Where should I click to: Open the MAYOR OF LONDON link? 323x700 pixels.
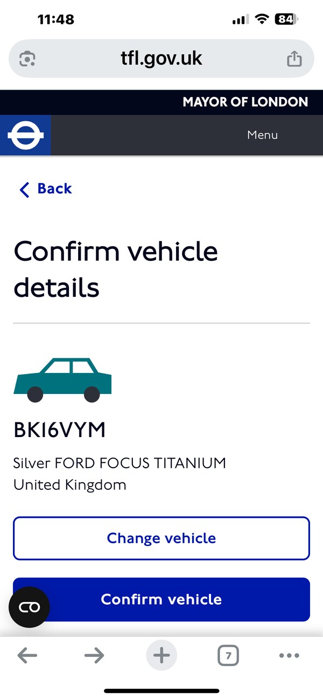(245, 102)
